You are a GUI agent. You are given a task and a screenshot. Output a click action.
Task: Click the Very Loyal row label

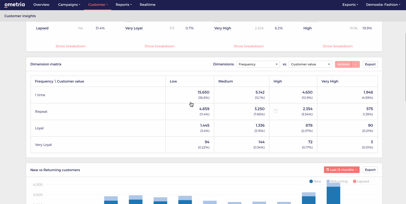click(43, 145)
